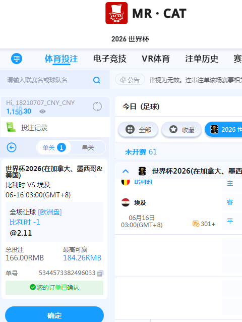Click the 比利时 team name in match list
The height and width of the screenshot is (322, 242).
click(143, 182)
